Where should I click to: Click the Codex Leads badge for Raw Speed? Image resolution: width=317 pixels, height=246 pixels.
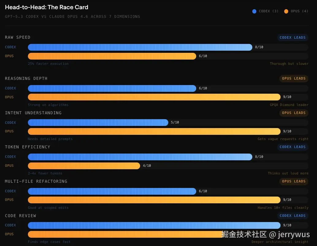pyautogui.click(x=292, y=37)
